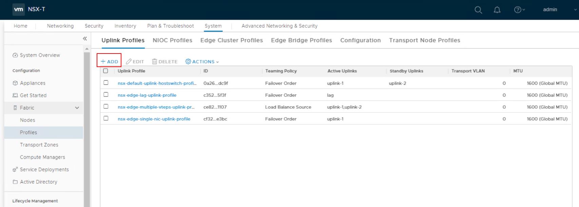Click the DELETE trash button
The height and width of the screenshot is (207, 579).
tap(165, 62)
